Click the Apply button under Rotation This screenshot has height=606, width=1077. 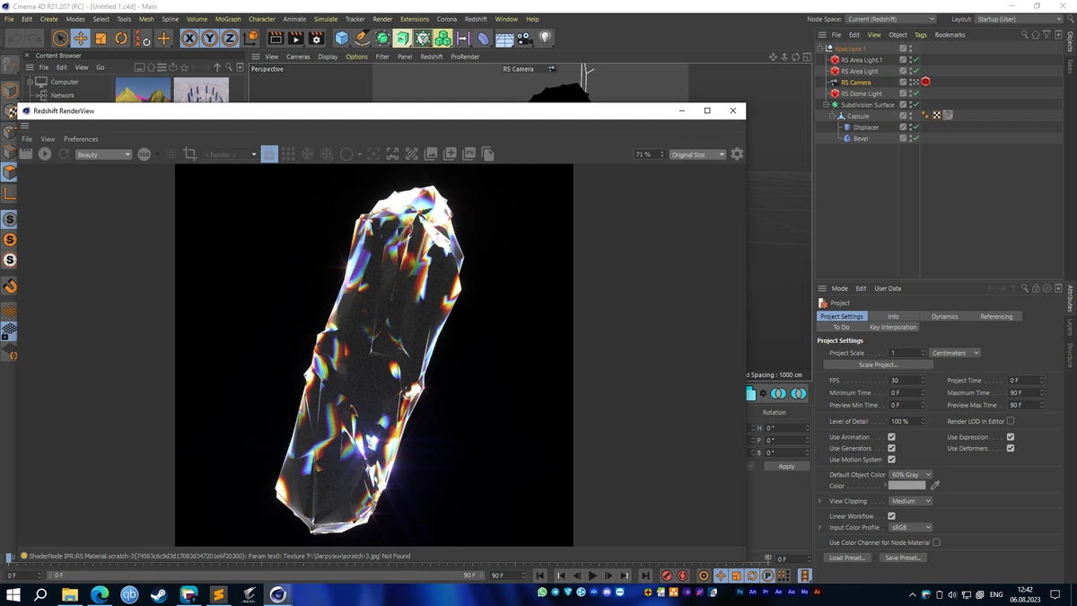(786, 467)
